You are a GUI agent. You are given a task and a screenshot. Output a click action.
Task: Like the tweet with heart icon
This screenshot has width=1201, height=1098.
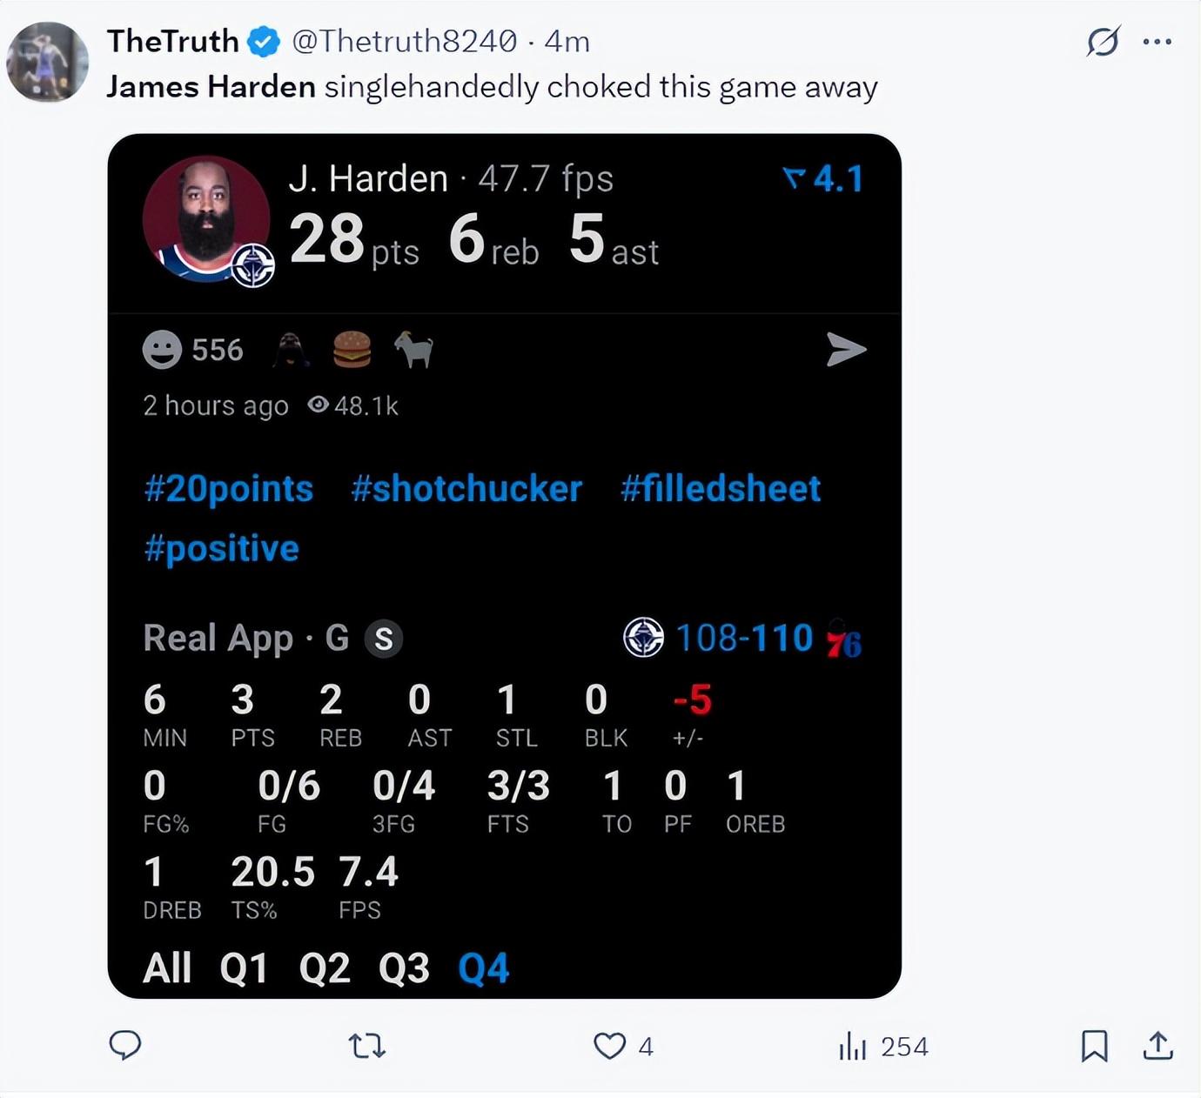click(610, 1045)
